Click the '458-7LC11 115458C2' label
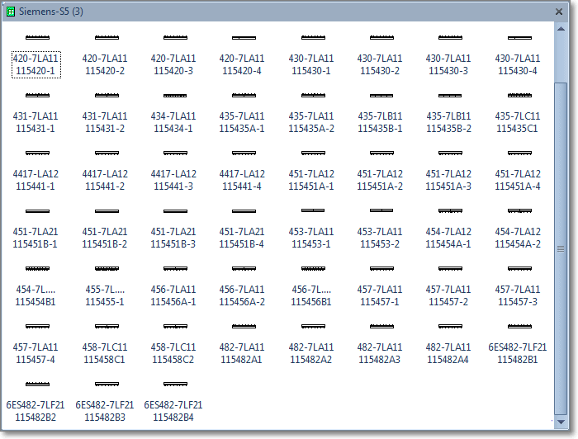The image size is (578, 439). pos(173,353)
